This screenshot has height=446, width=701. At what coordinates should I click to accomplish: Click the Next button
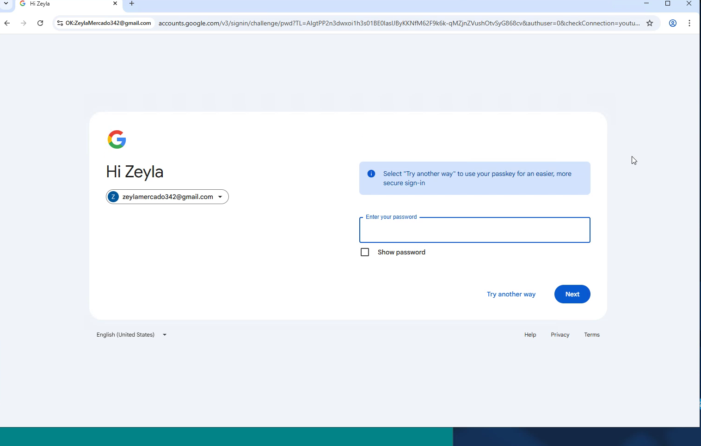click(572, 294)
